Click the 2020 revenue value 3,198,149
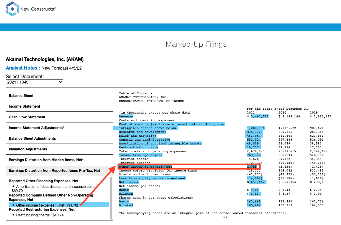The height and width of the screenshot is (225, 341). pyautogui.click(x=291, y=117)
